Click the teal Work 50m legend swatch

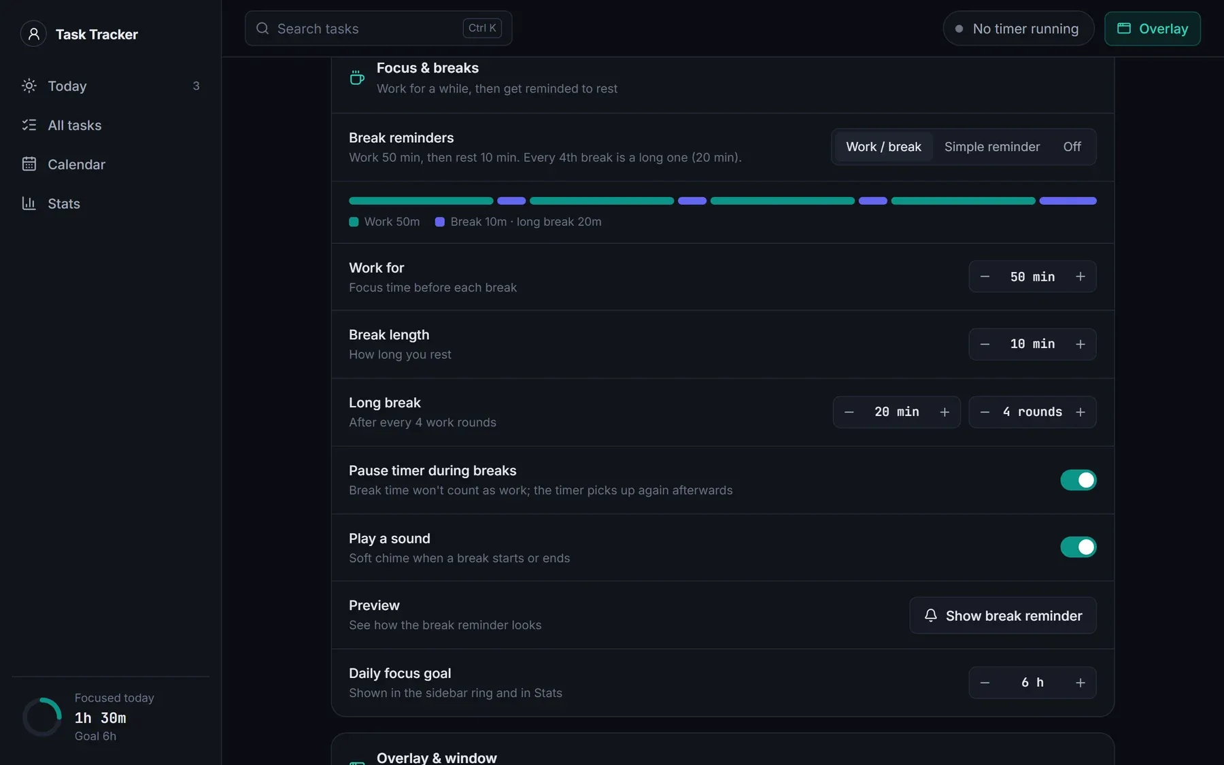point(354,222)
